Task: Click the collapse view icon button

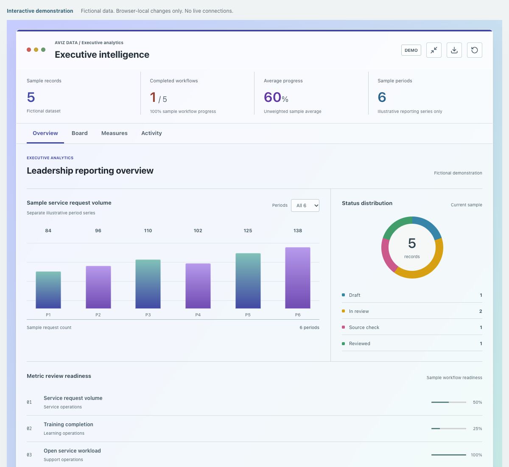Action: 434,50
